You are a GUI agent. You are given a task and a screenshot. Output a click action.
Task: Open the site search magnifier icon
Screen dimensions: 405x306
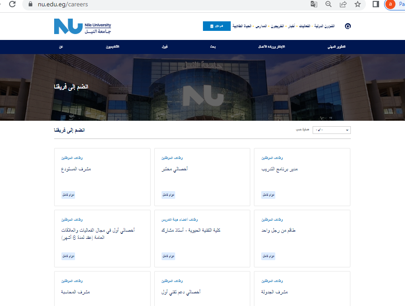coord(348,26)
